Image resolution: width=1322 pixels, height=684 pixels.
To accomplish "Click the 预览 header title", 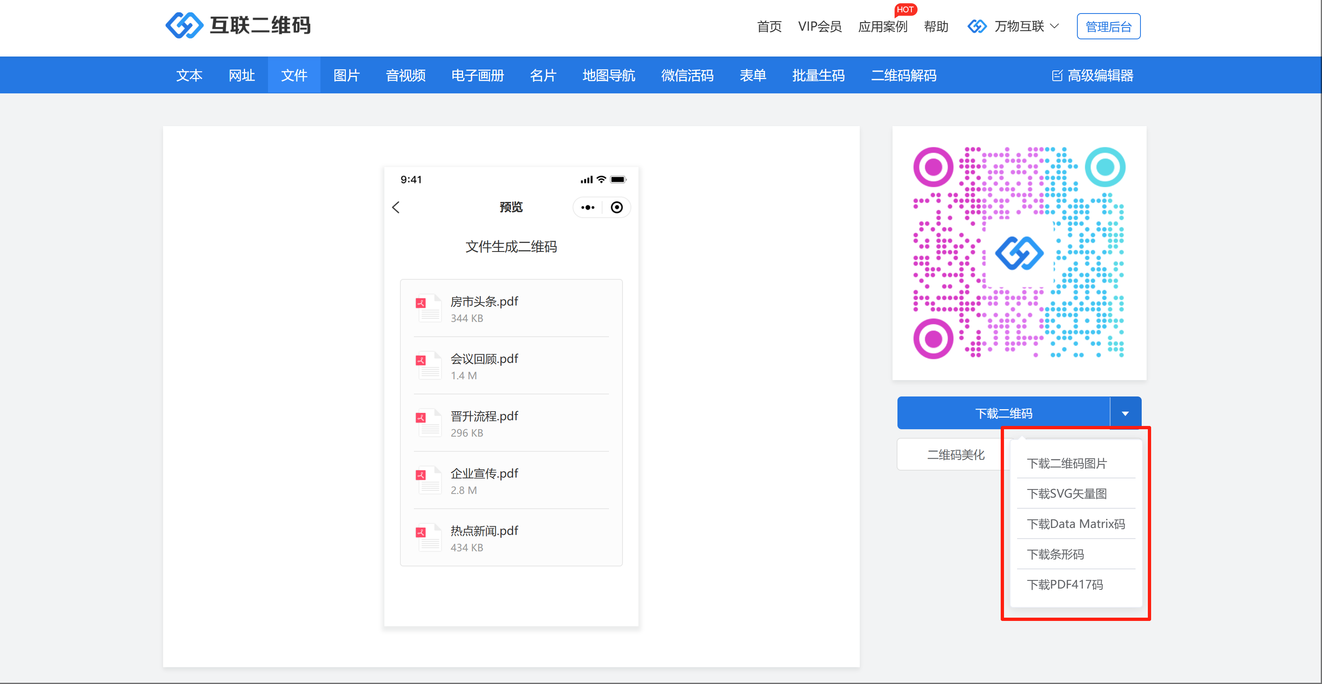I will [511, 207].
